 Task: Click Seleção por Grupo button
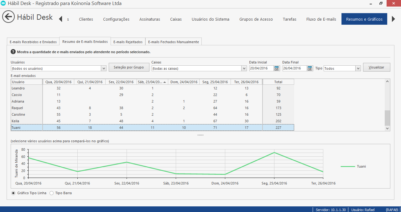(129, 67)
